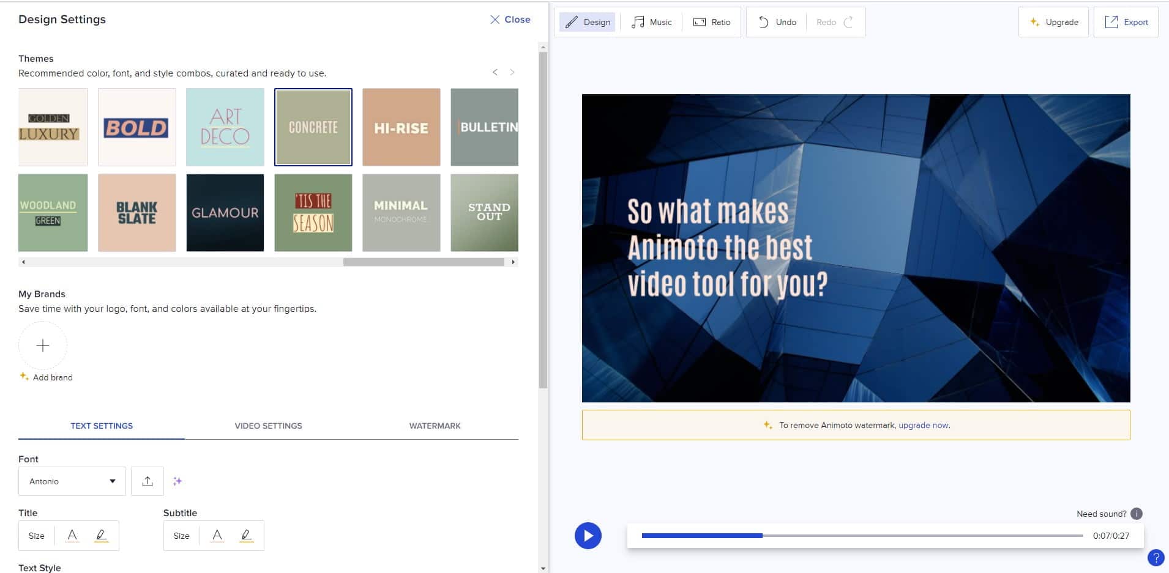Click the panel scrollbar down arrow
The image size is (1169, 573).
tap(543, 568)
